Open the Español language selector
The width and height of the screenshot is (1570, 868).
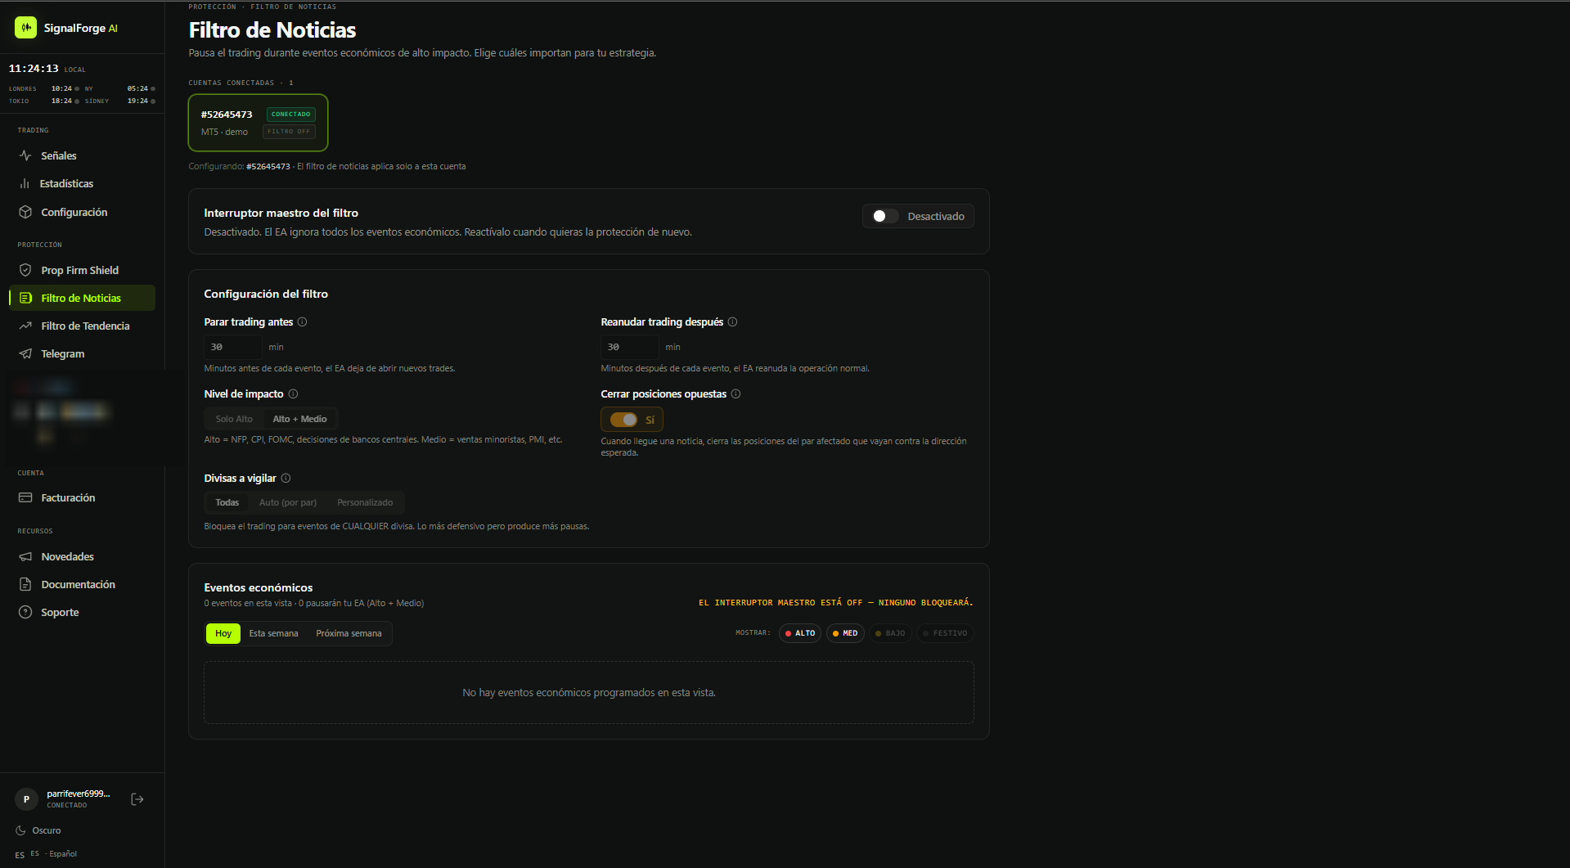(x=47, y=854)
